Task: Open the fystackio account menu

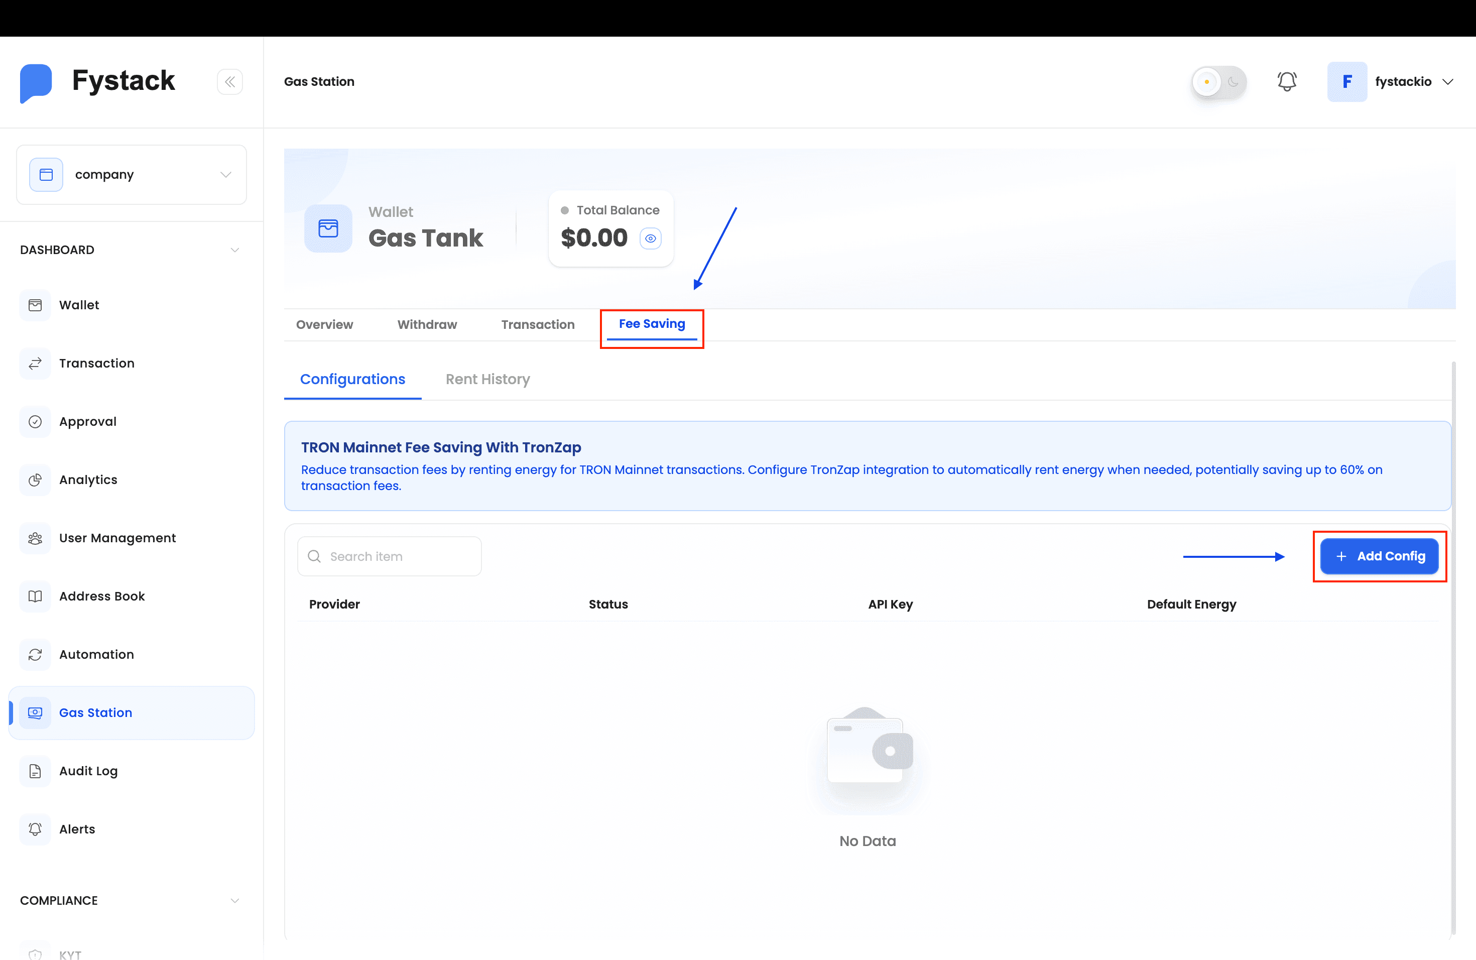Action: click(1415, 81)
